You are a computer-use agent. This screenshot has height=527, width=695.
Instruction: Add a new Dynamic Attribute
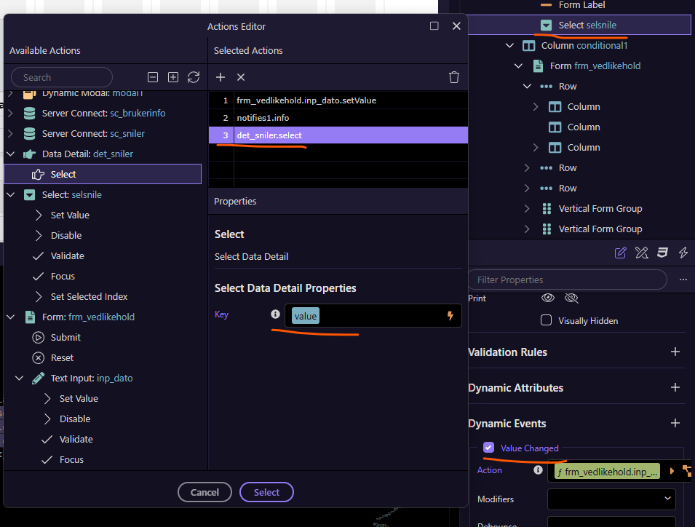point(675,387)
